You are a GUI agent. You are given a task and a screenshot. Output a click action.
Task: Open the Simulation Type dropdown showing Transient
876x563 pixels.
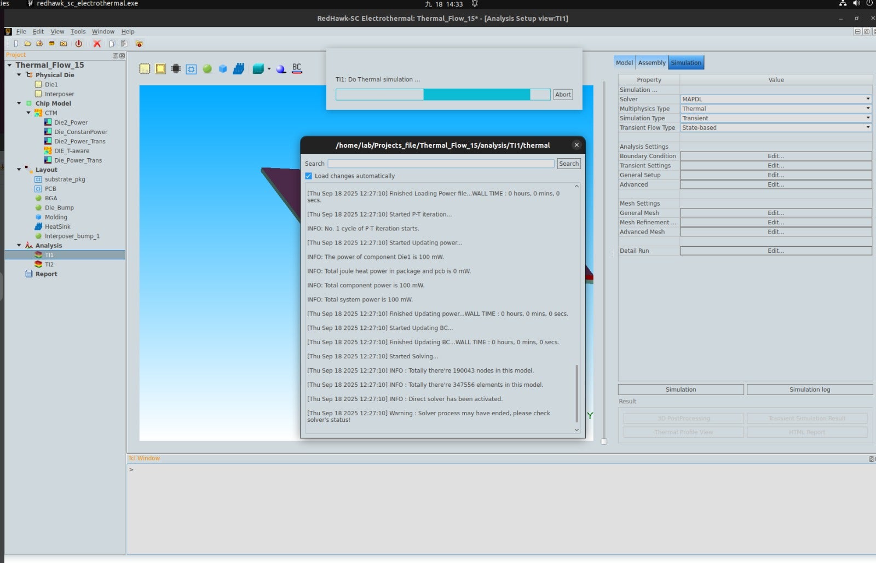776,118
